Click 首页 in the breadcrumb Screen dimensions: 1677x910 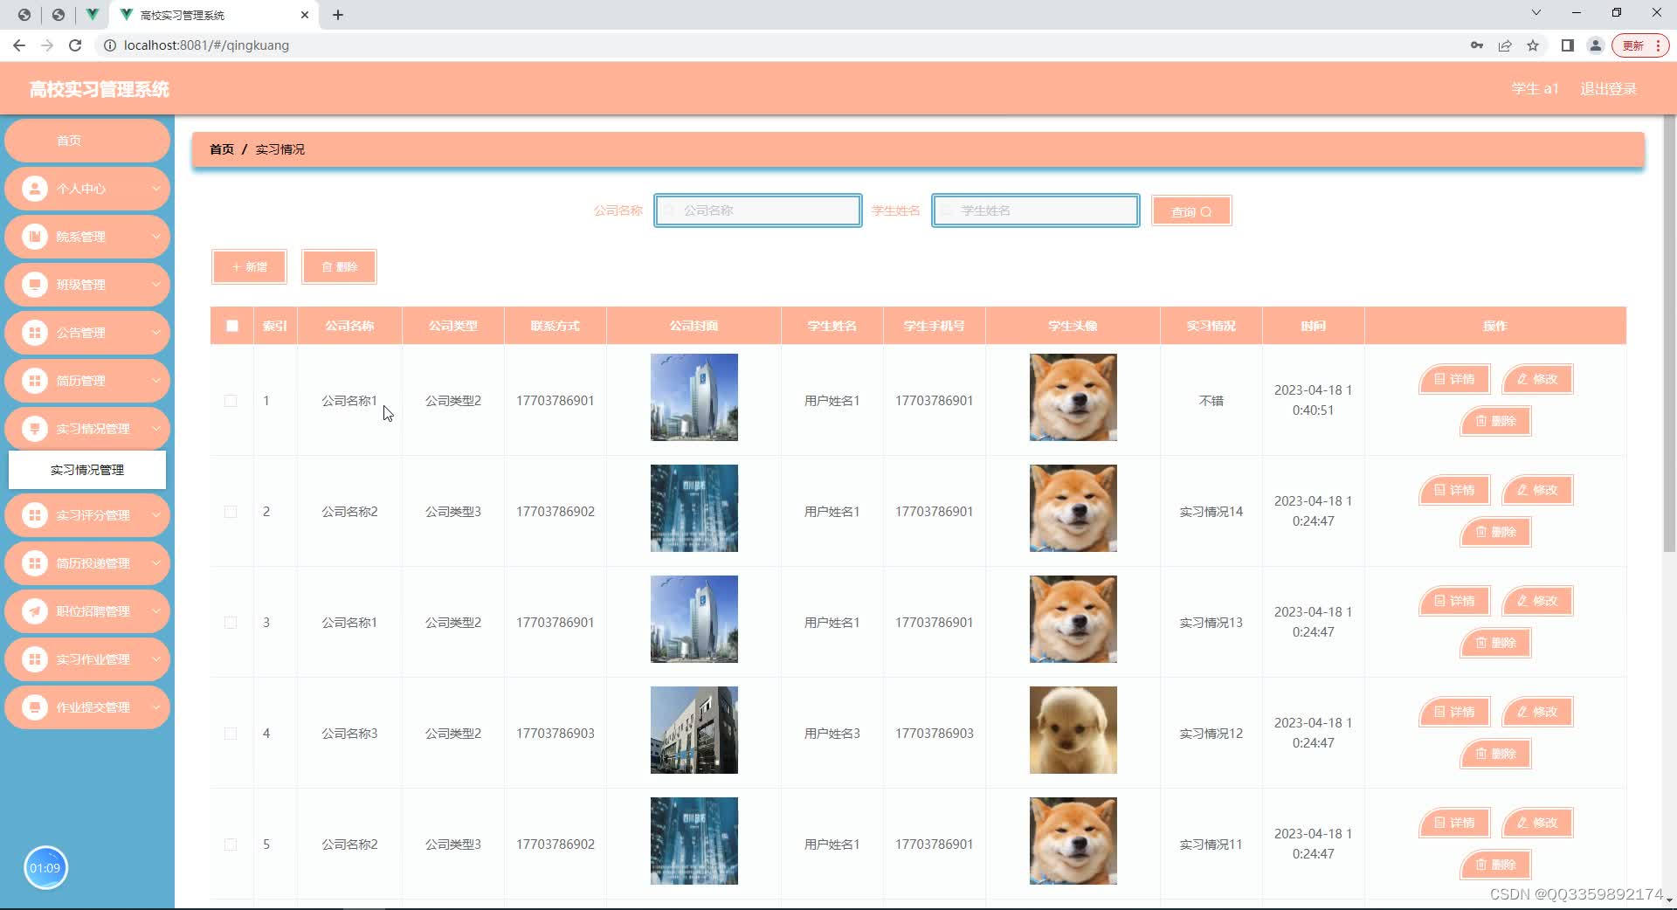(222, 149)
